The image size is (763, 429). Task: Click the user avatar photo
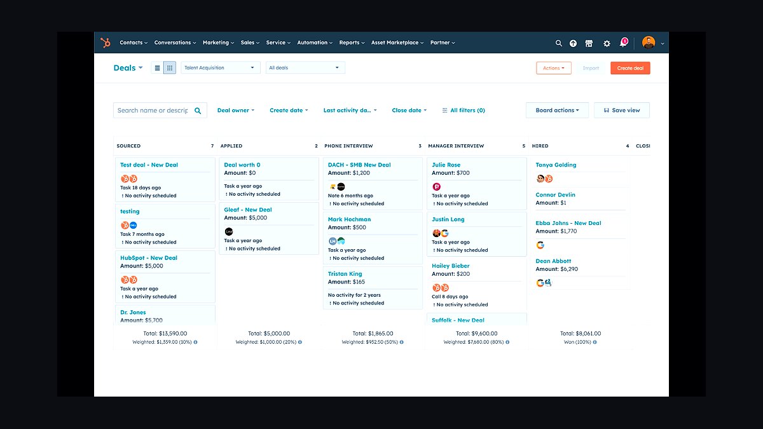pos(648,43)
